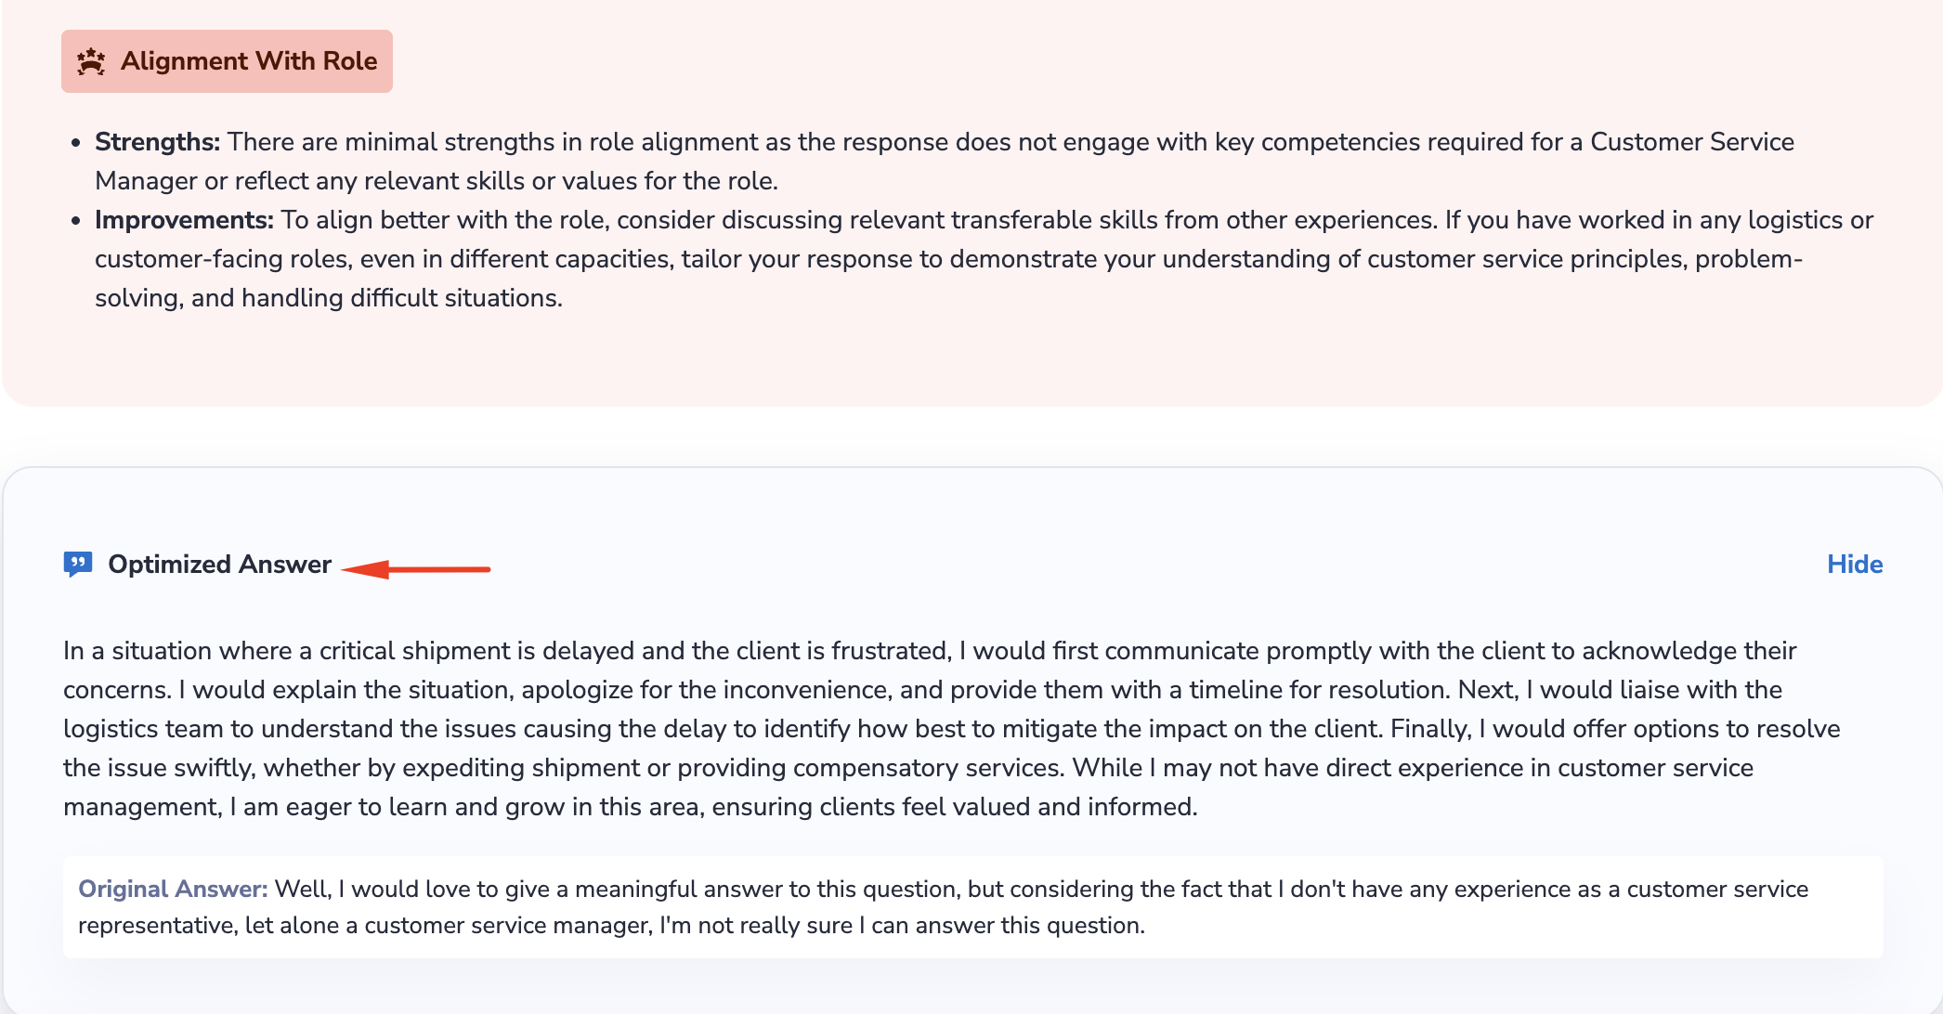
Task: Click the line starting "In a situation where"
Action: tap(929, 651)
